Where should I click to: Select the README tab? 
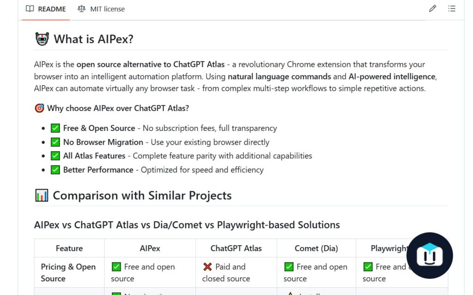pyautogui.click(x=46, y=9)
